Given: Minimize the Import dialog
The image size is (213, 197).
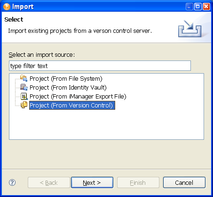Looking at the screenshot, I should point(189,7).
